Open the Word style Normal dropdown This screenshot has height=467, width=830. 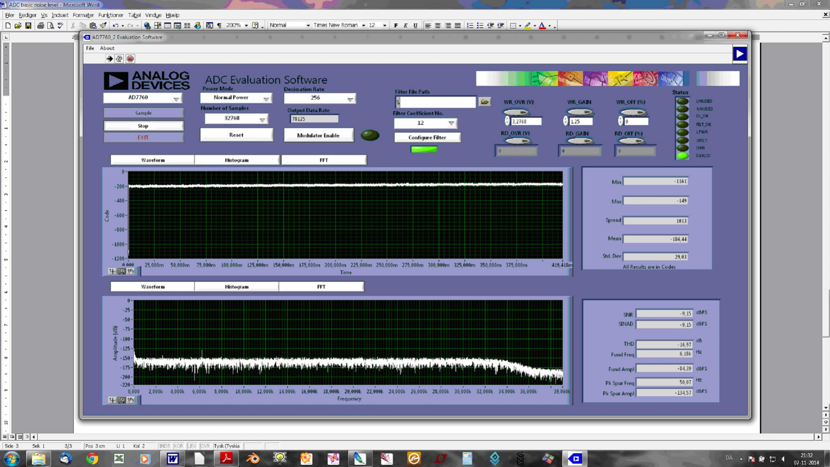[308, 26]
